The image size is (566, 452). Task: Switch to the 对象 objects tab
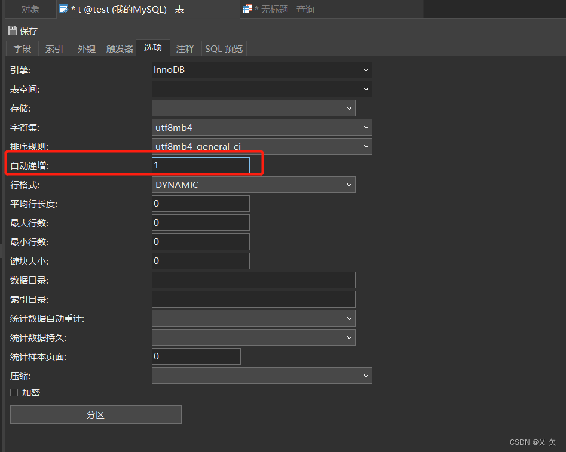click(x=30, y=10)
